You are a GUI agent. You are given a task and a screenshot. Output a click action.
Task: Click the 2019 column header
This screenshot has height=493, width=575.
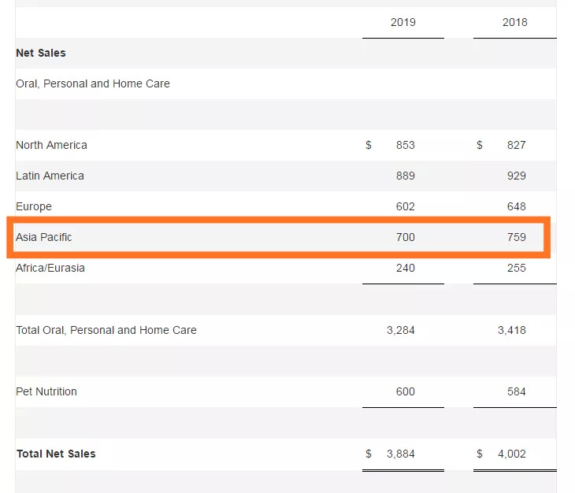pos(403,22)
